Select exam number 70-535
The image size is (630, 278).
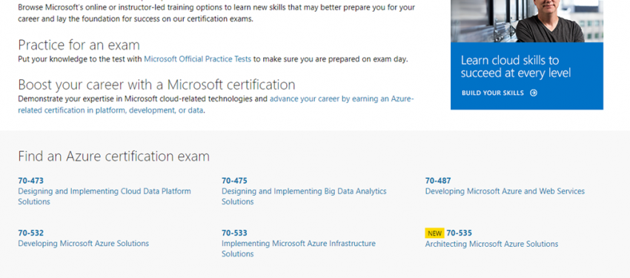[460, 233]
